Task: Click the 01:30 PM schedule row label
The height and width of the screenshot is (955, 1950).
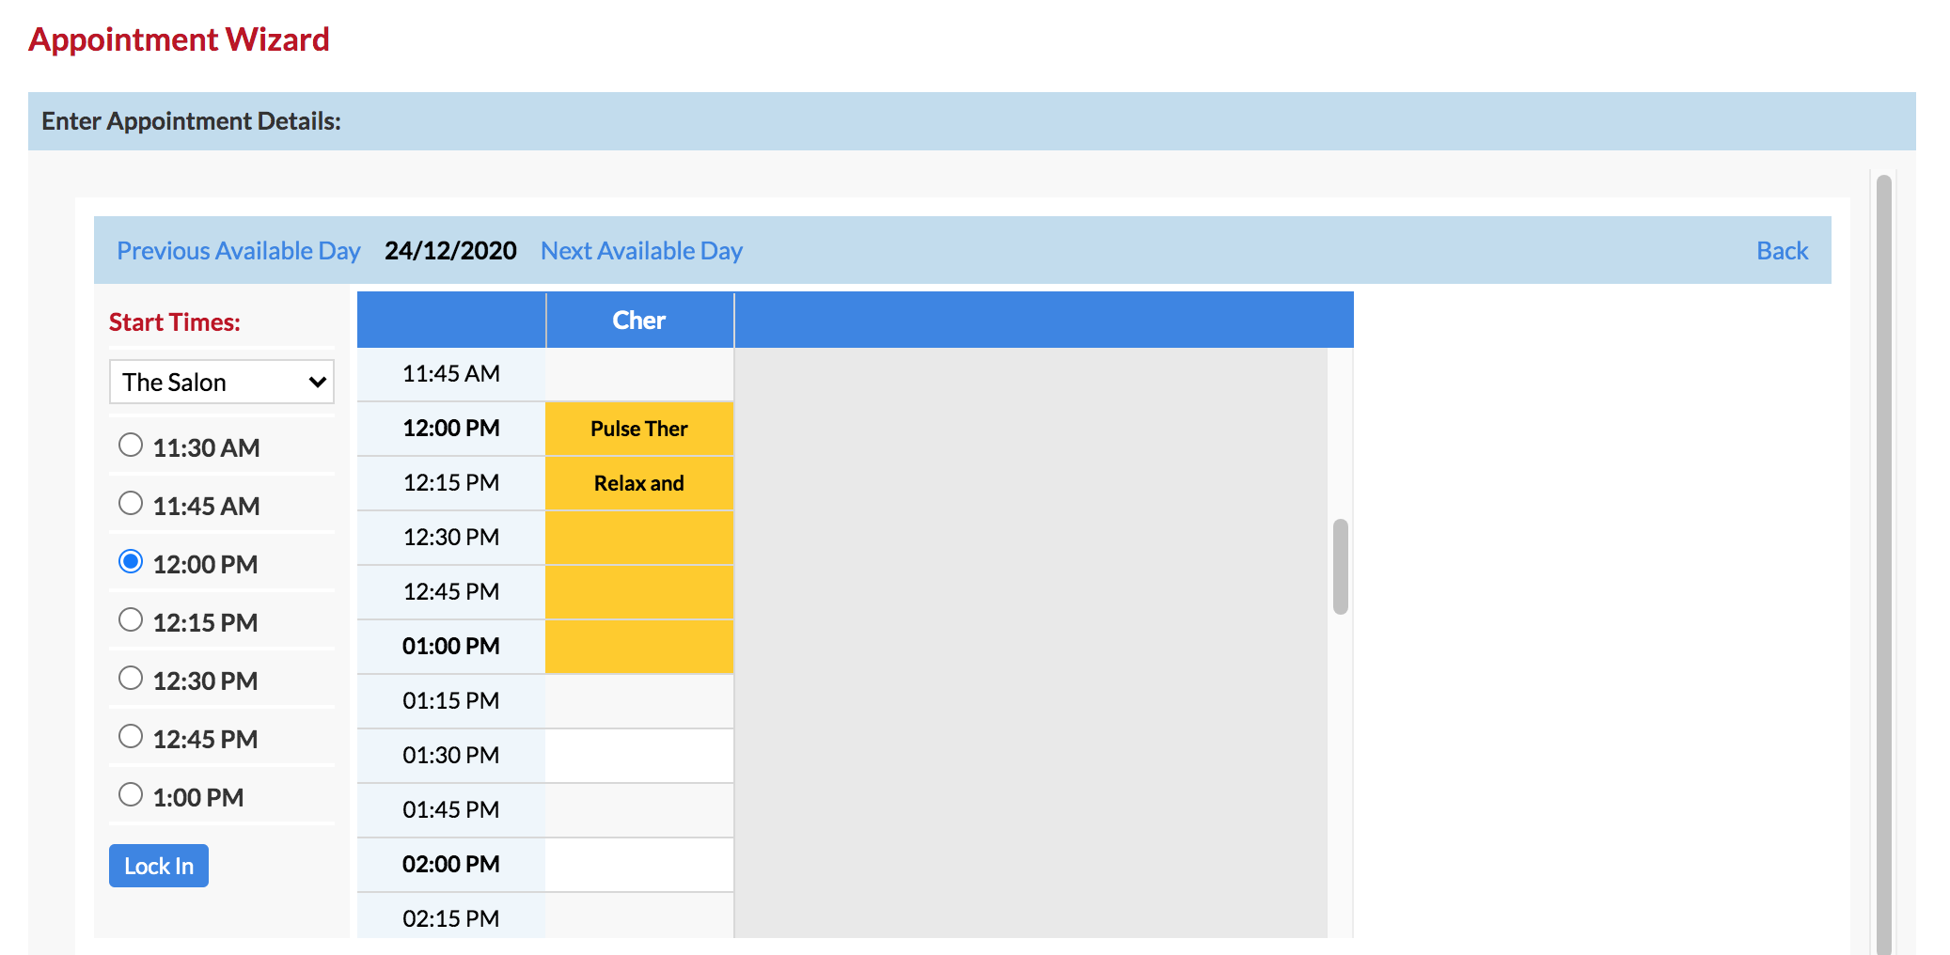Action: coord(451,756)
